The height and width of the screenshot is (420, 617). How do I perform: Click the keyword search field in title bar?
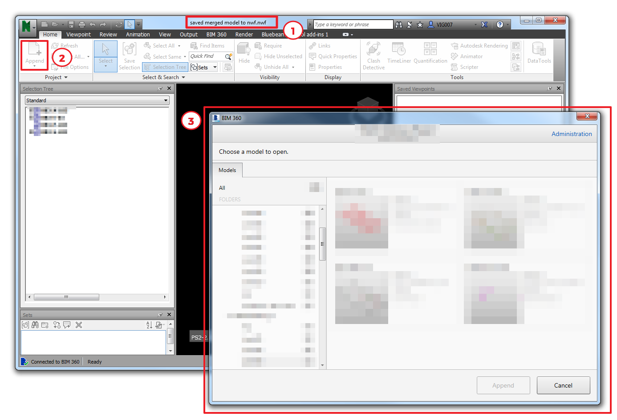(x=353, y=24)
